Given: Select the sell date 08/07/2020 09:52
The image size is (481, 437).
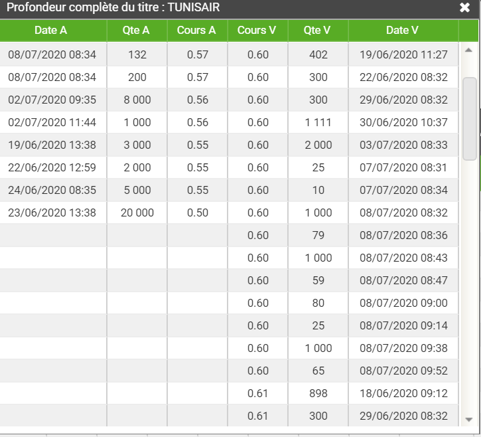Looking at the screenshot, I should pyautogui.click(x=403, y=371).
